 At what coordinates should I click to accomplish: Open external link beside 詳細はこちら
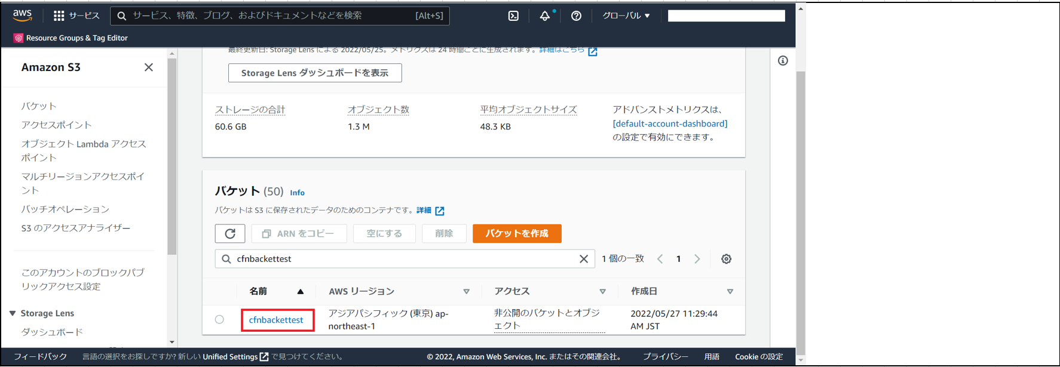click(x=593, y=51)
